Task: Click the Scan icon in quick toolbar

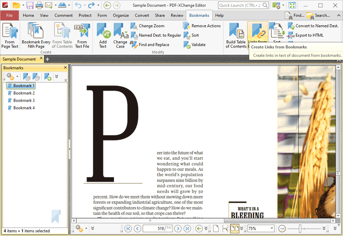Action: [x=62, y=5]
